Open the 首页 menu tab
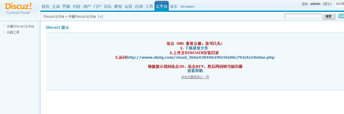The image size is (344, 114). tap(45, 6)
